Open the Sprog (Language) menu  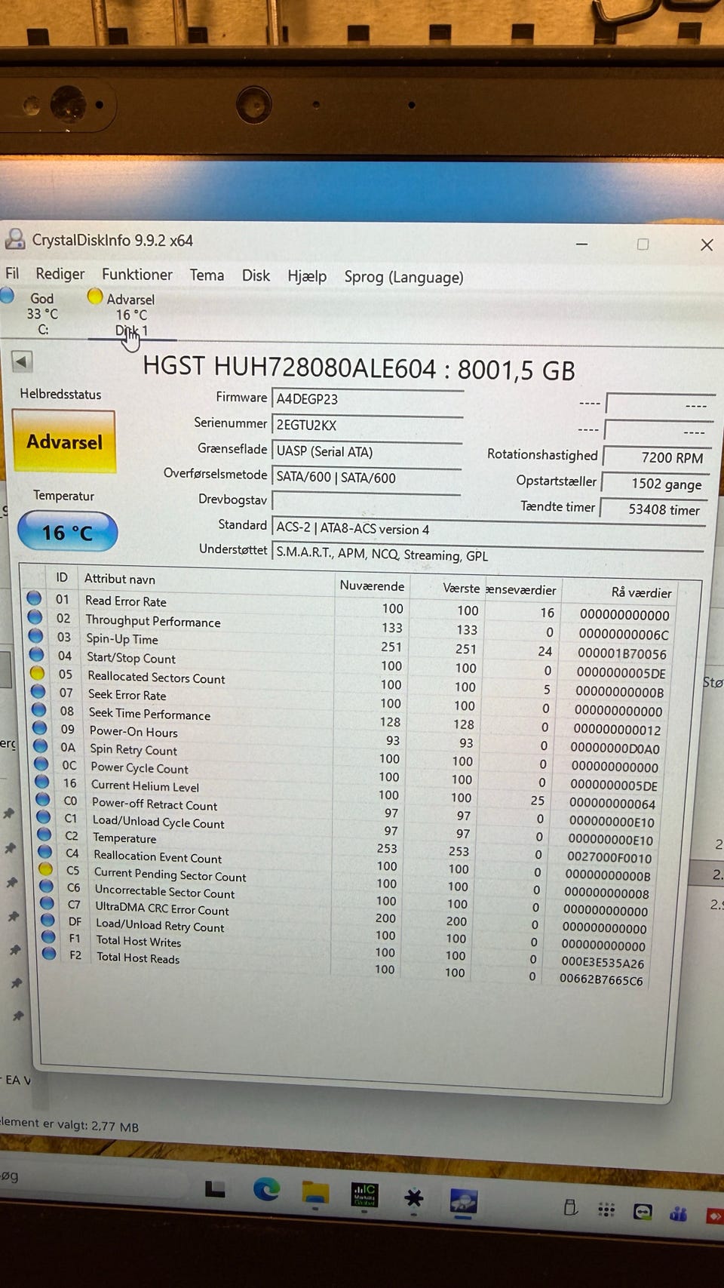coord(403,278)
